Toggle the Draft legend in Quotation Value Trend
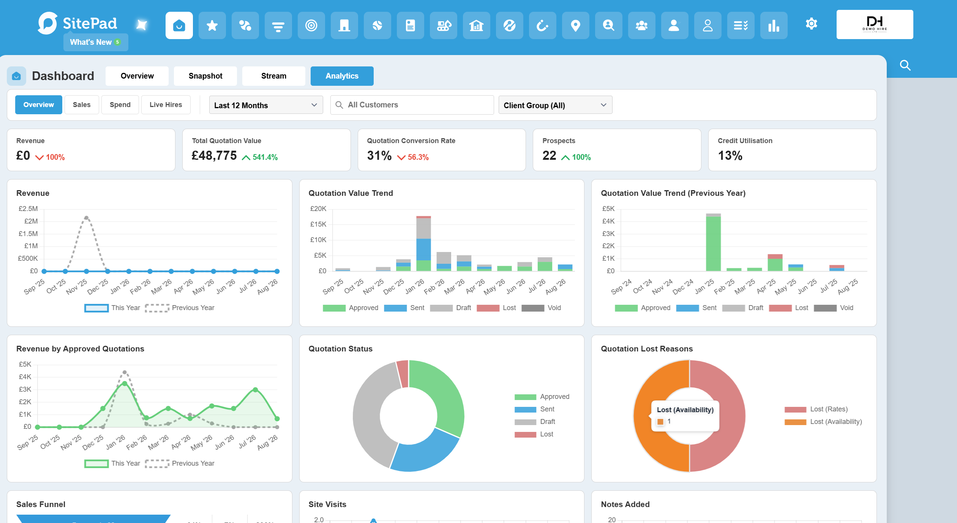Image resolution: width=957 pixels, height=523 pixels. coord(451,308)
